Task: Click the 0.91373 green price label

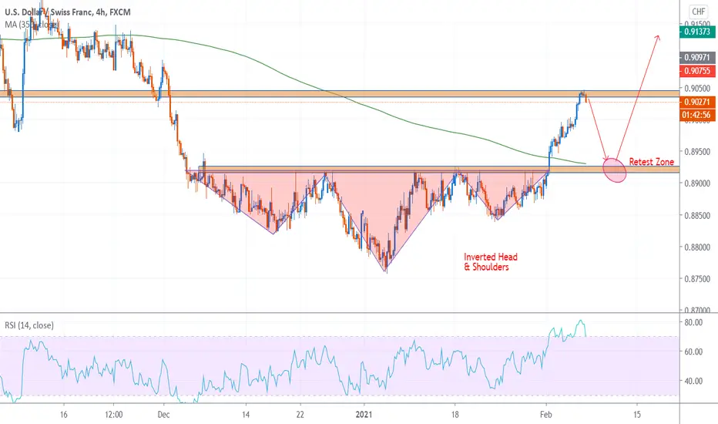Action: pyautogui.click(x=697, y=32)
